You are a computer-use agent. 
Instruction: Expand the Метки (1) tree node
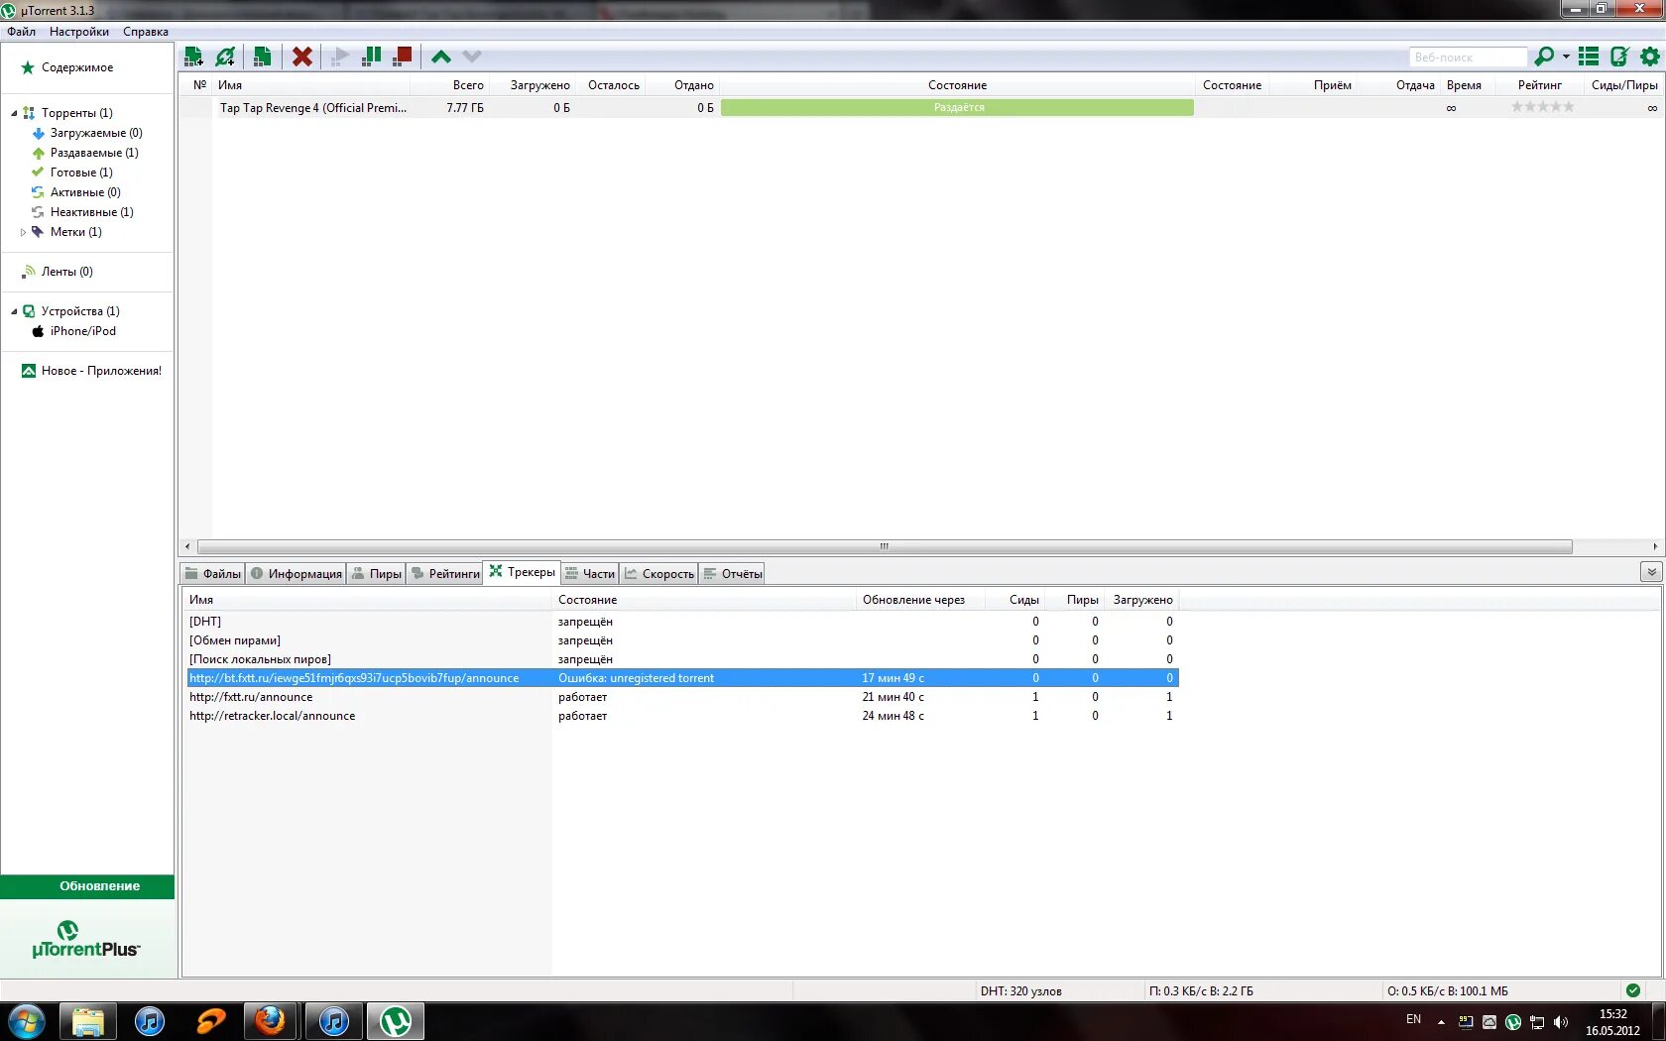click(23, 232)
